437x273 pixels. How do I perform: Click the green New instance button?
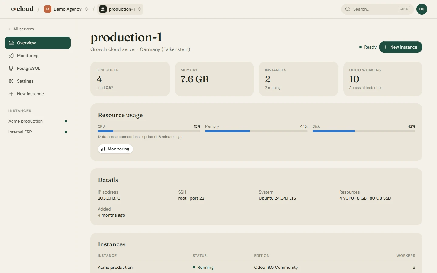(401, 47)
